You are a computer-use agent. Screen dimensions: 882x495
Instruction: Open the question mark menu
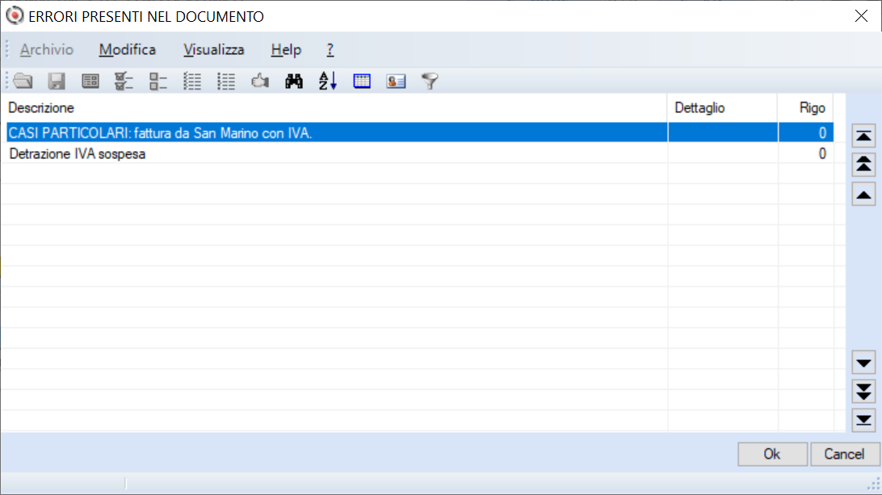click(330, 49)
